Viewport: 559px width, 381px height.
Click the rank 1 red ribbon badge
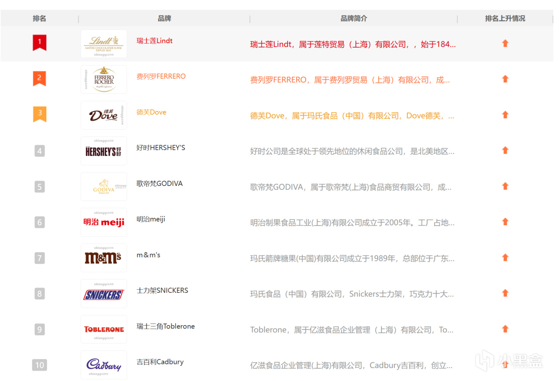click(x=40, y=43)
